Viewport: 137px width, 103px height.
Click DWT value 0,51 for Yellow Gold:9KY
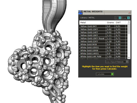click(118, 26)
